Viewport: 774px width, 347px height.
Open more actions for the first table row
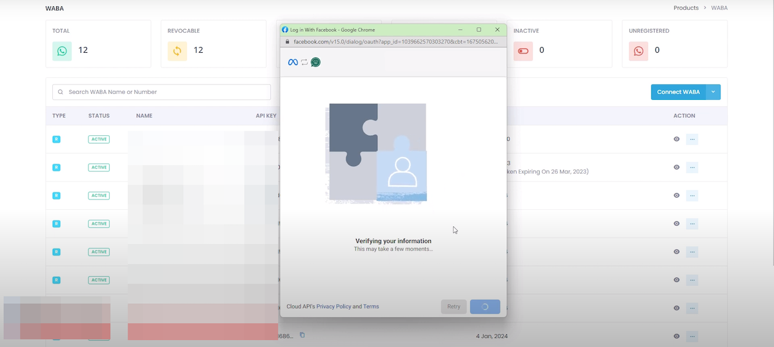pos(692,139)
